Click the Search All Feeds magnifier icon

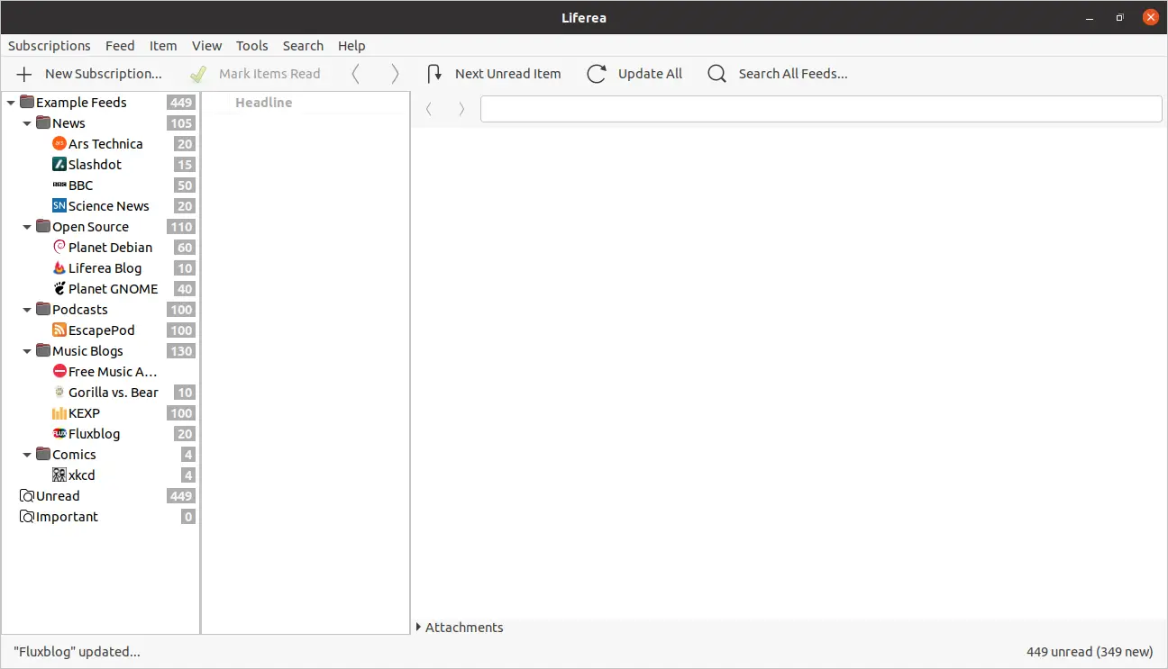(716, 74)
